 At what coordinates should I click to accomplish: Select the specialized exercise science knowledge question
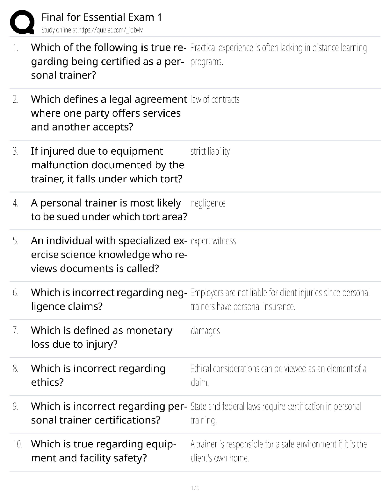point(108,255)
